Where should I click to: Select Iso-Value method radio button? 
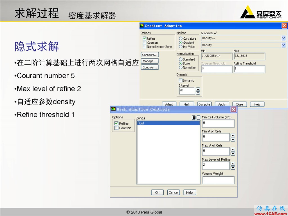181,47
